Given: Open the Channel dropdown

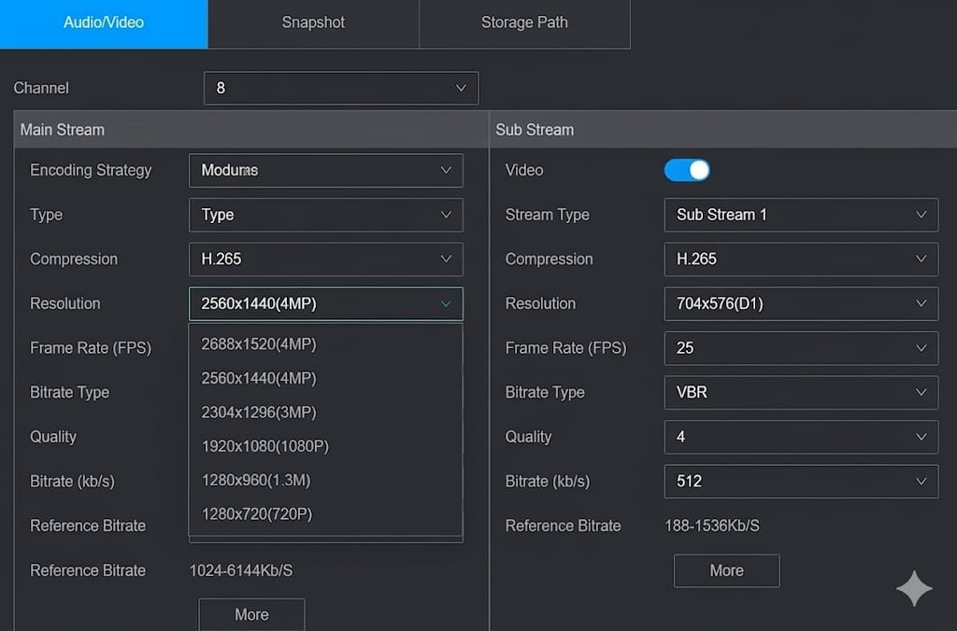Looking at the screenshot, I should tap(341, 88).
